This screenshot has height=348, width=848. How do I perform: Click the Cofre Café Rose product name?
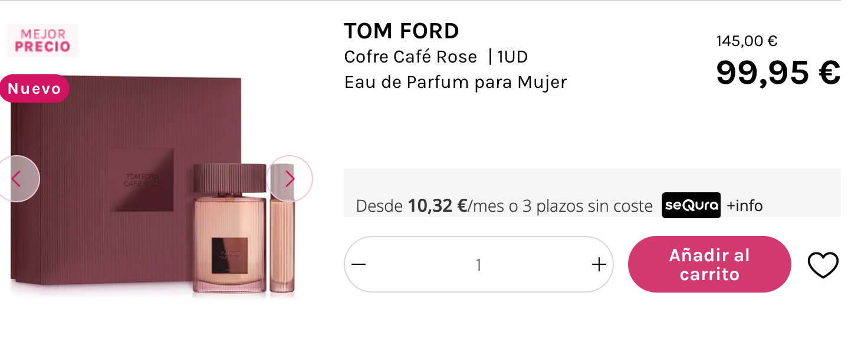click(410, 57)
